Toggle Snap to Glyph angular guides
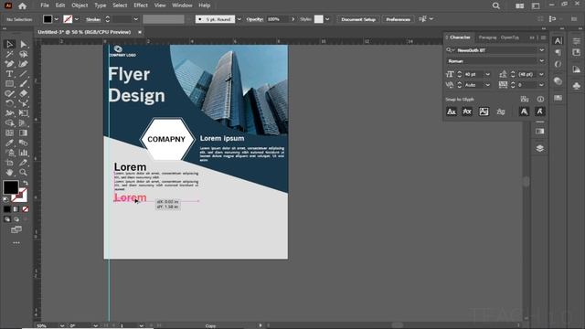This screenshot has height=329, width=585. [x=524, y=111]
